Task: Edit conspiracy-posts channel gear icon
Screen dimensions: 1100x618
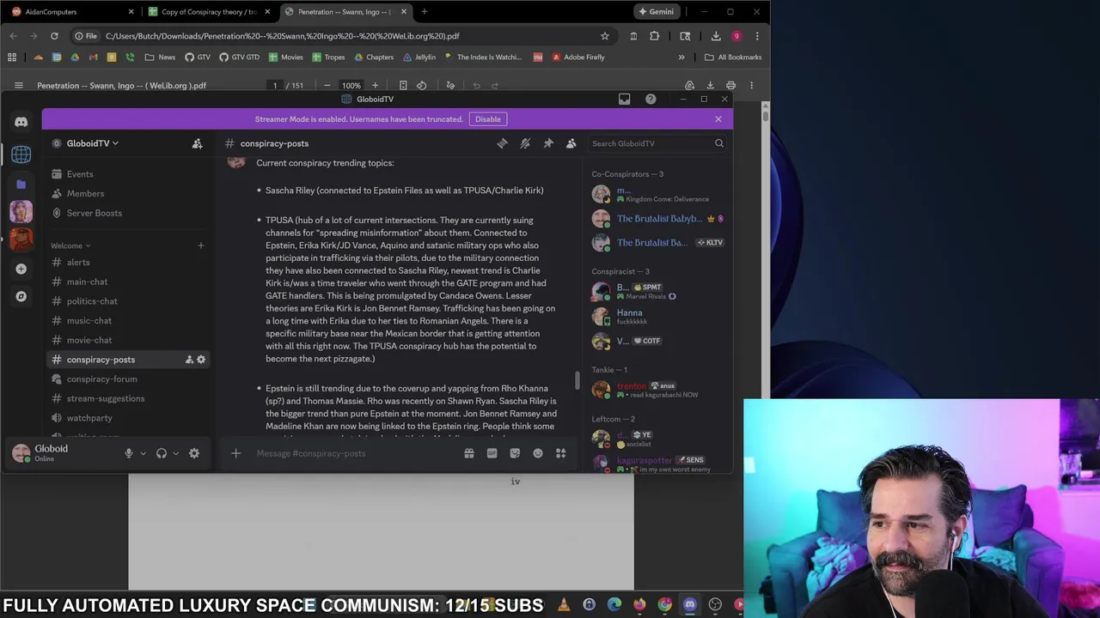Action: pyautogui.click(x=201, y=360)
